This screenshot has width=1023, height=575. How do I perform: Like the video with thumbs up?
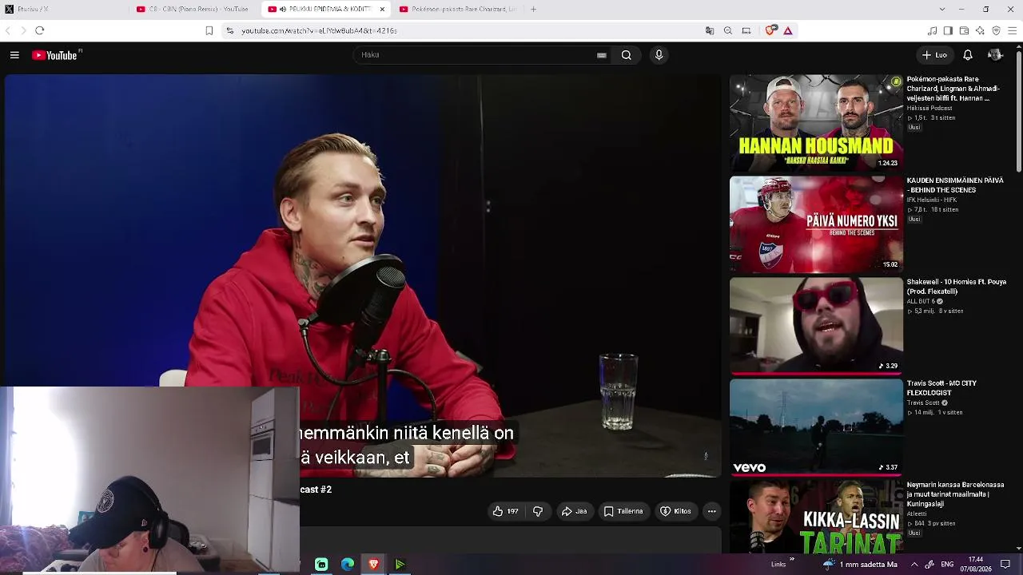point(505,511)
